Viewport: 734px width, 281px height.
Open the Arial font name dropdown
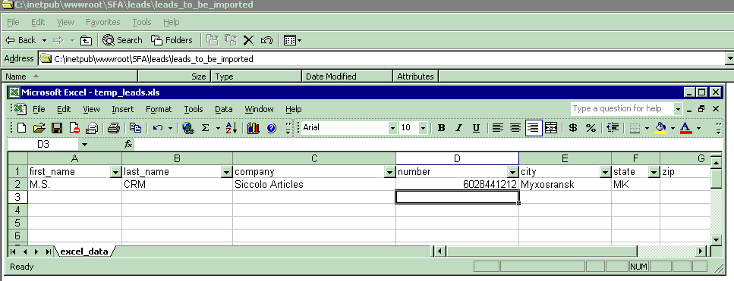click(392, 128)
